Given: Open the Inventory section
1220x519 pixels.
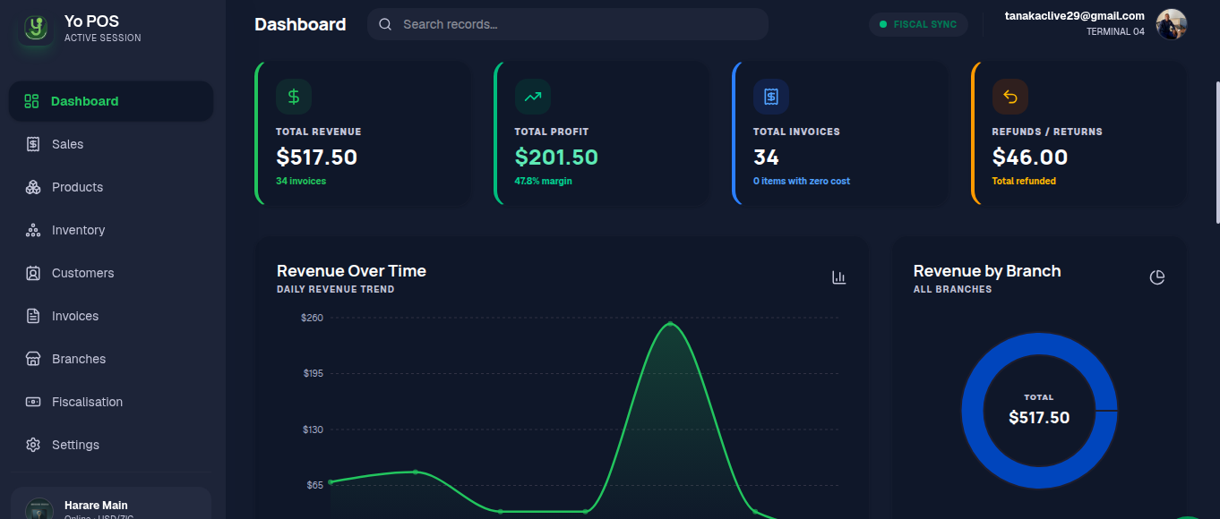Looking at the screenshot, I should [x=111, y=230].
